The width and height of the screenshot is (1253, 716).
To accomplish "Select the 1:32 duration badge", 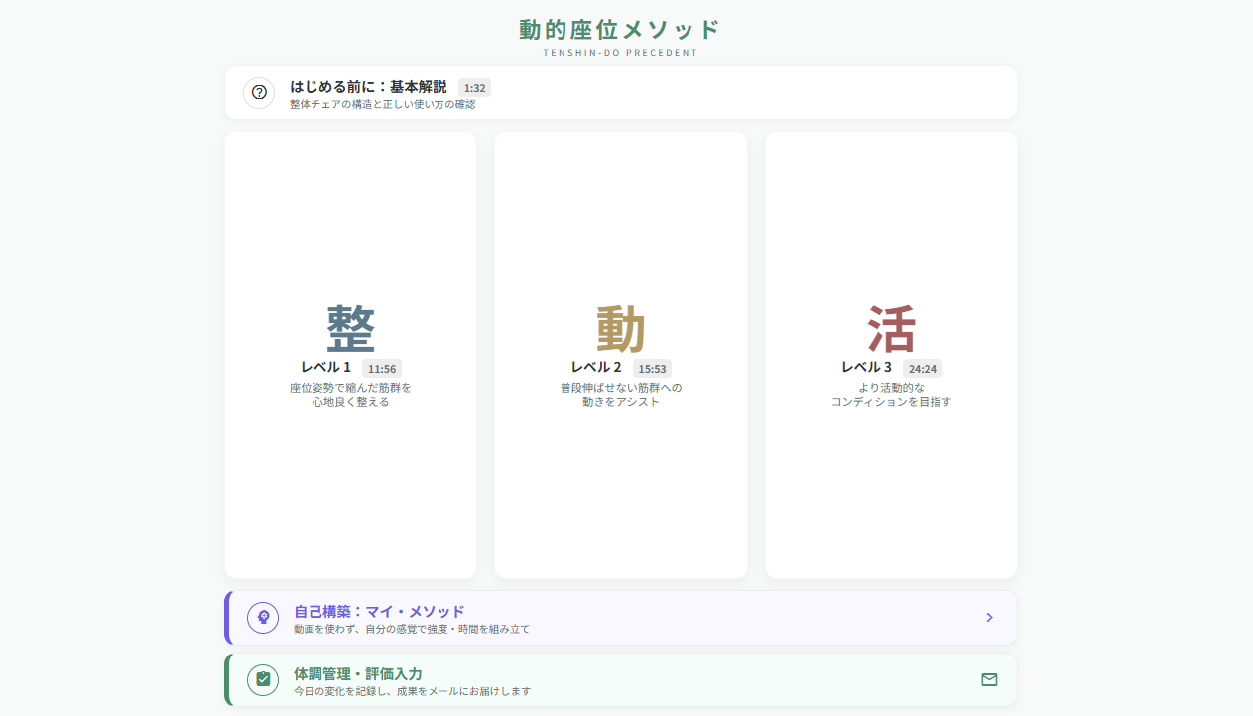I will pos(473,86).
